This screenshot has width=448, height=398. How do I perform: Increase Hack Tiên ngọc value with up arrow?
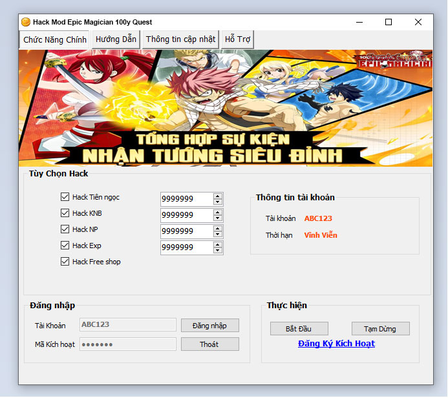218,196
